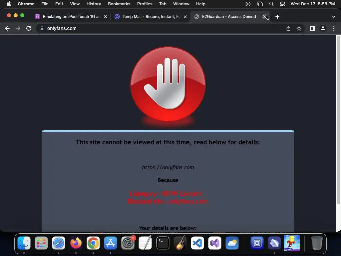Open Spotlight search in menu bar
The height and width of the screenshot is (256, 341).
tap(271, 4)
